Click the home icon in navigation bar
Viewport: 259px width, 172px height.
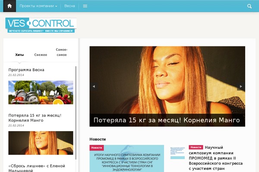tap(9, 6)
